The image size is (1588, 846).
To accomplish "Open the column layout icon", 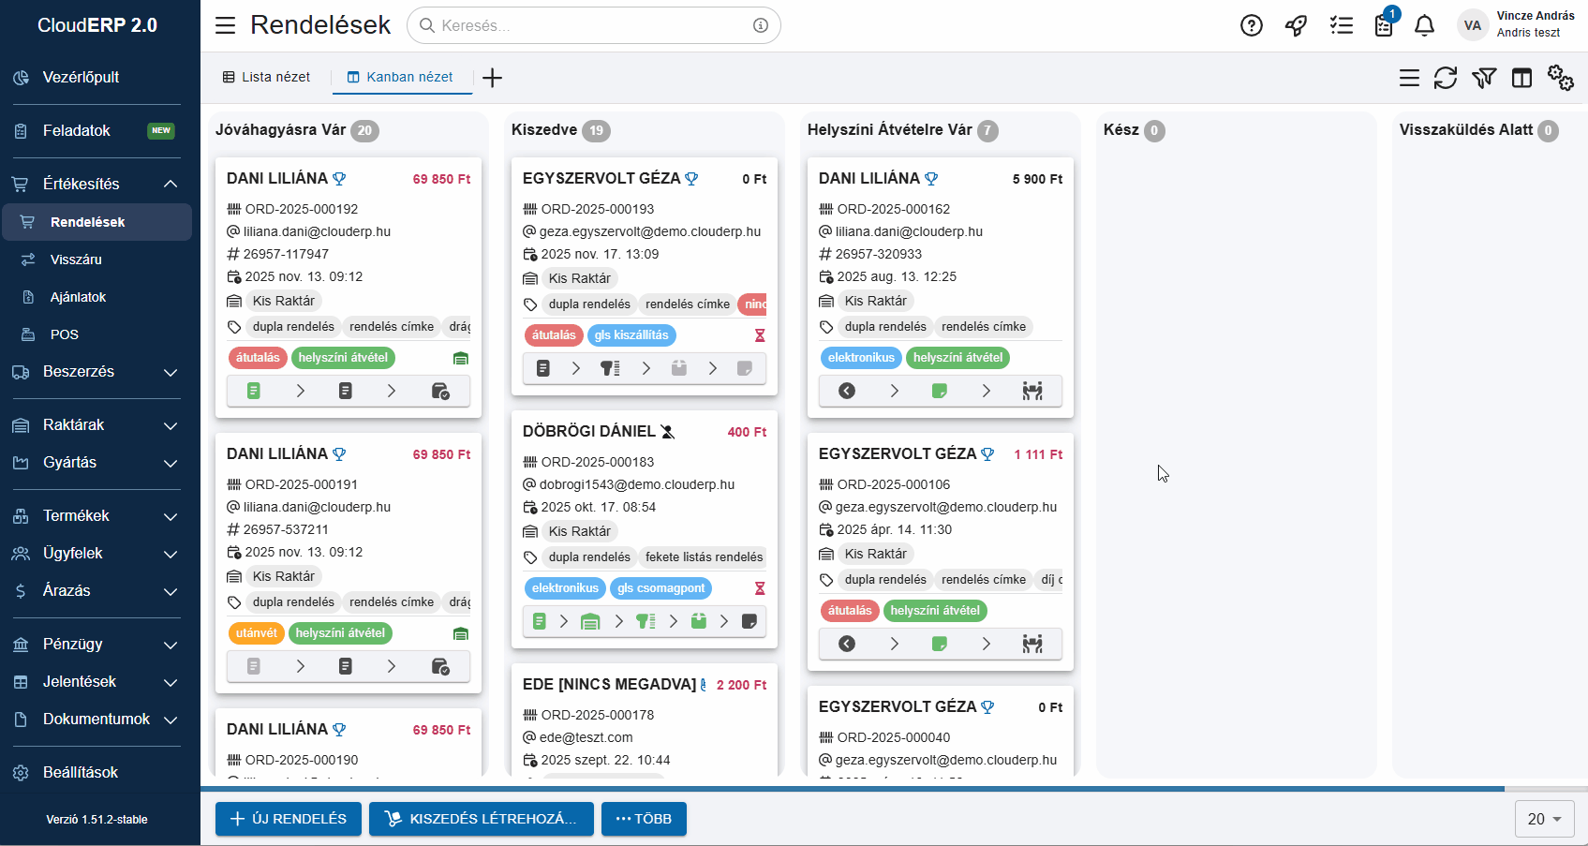I will pos(1521,79).
